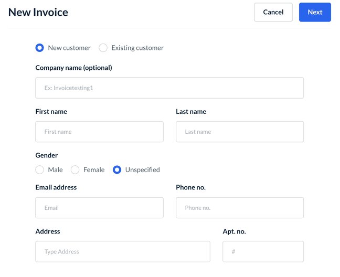Select Male as the gender
This screenshot has height=277, width=340.
(40, 169)
